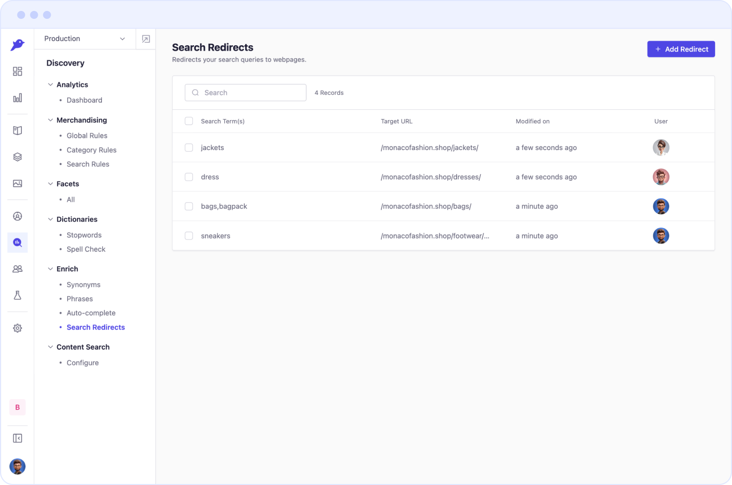Open the Production environment dropdown
This screenshot has height=485, width=732.
[85, 39]
